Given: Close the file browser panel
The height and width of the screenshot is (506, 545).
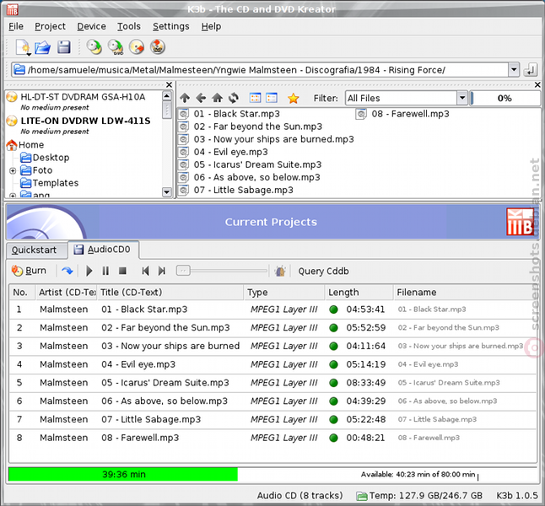Looking at the screenshot, I should (537, 84).
